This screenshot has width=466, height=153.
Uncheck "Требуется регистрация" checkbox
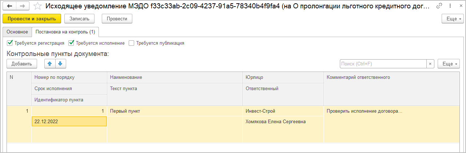pyautogui.click(x=10, y=43)
